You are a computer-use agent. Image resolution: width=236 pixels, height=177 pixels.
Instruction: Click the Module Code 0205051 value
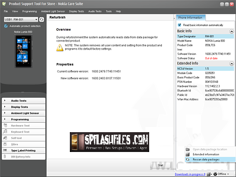point(210,73)
